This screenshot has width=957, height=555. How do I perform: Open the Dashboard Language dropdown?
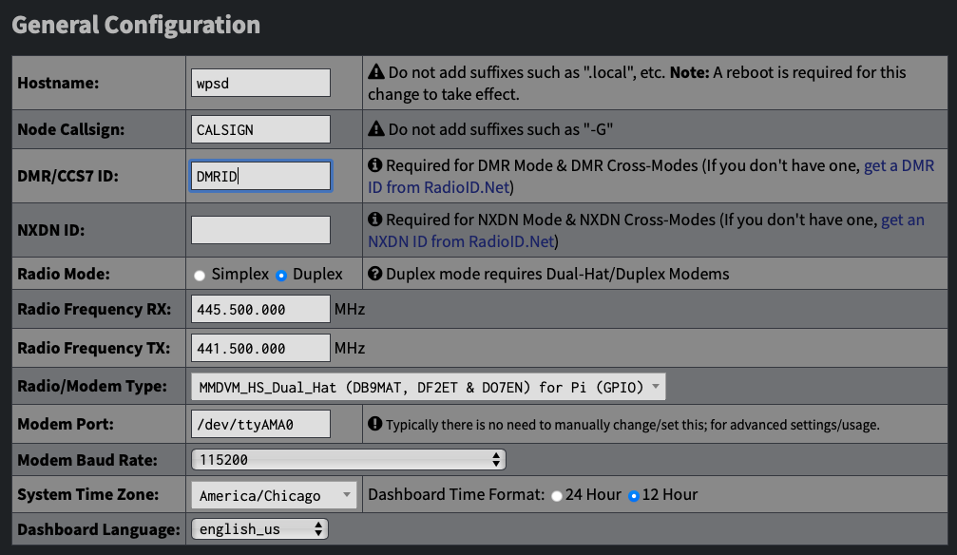click(259, 529)
